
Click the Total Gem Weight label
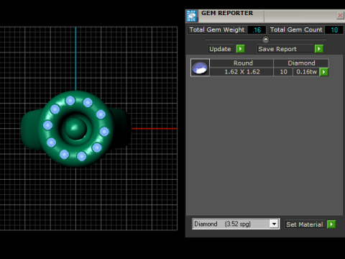point(217,29)
